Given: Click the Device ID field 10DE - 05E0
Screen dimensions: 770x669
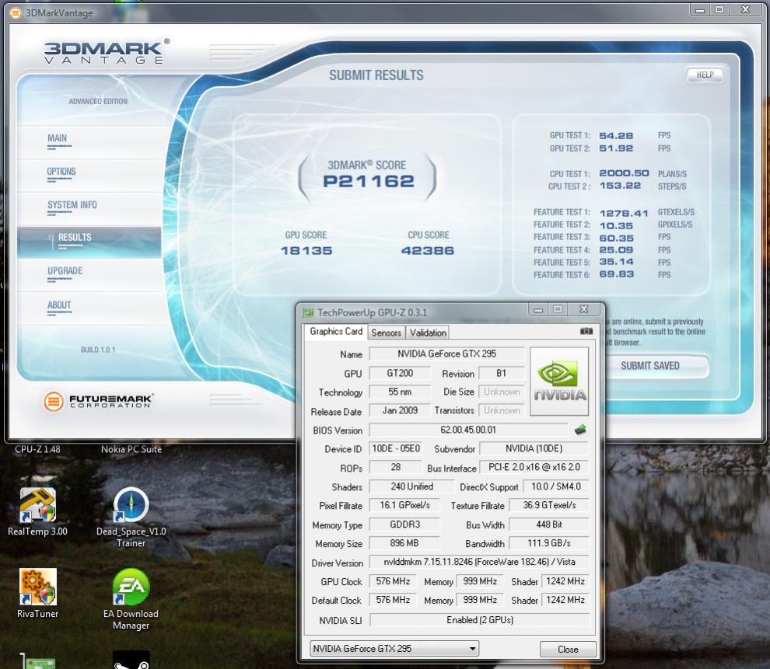Looking at the screenshot, I should [x=396, y=448].
